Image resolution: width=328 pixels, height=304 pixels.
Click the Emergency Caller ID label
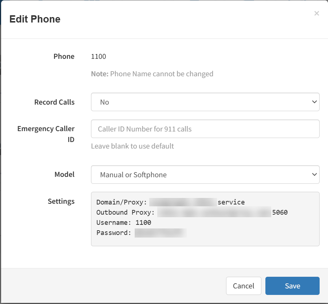46,134
